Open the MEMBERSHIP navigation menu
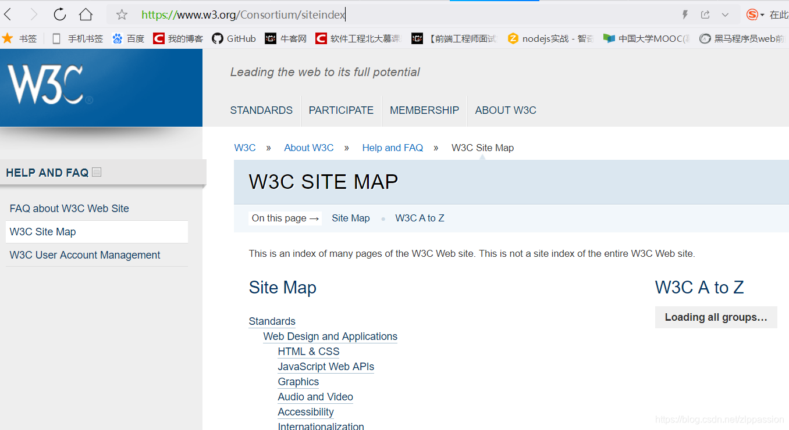 [424, 110]
